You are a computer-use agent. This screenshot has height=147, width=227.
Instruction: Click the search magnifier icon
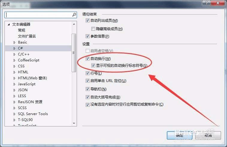[74, 15]
